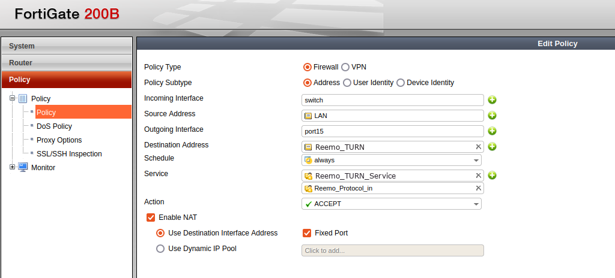Expand the Monitor tree node

click(x=13, y=167)
